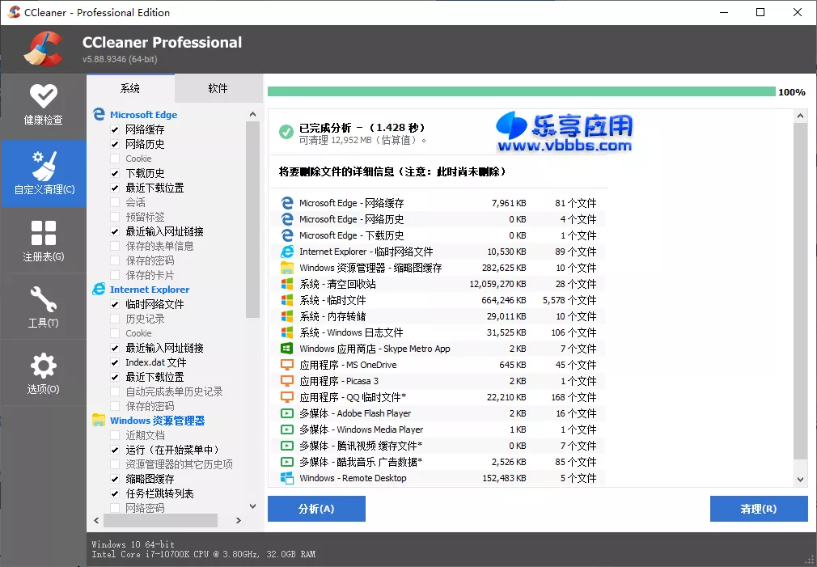Open the 健康检查 panel in the sidebar
This screenshot has height=567, width=817.
coord(44,105)
